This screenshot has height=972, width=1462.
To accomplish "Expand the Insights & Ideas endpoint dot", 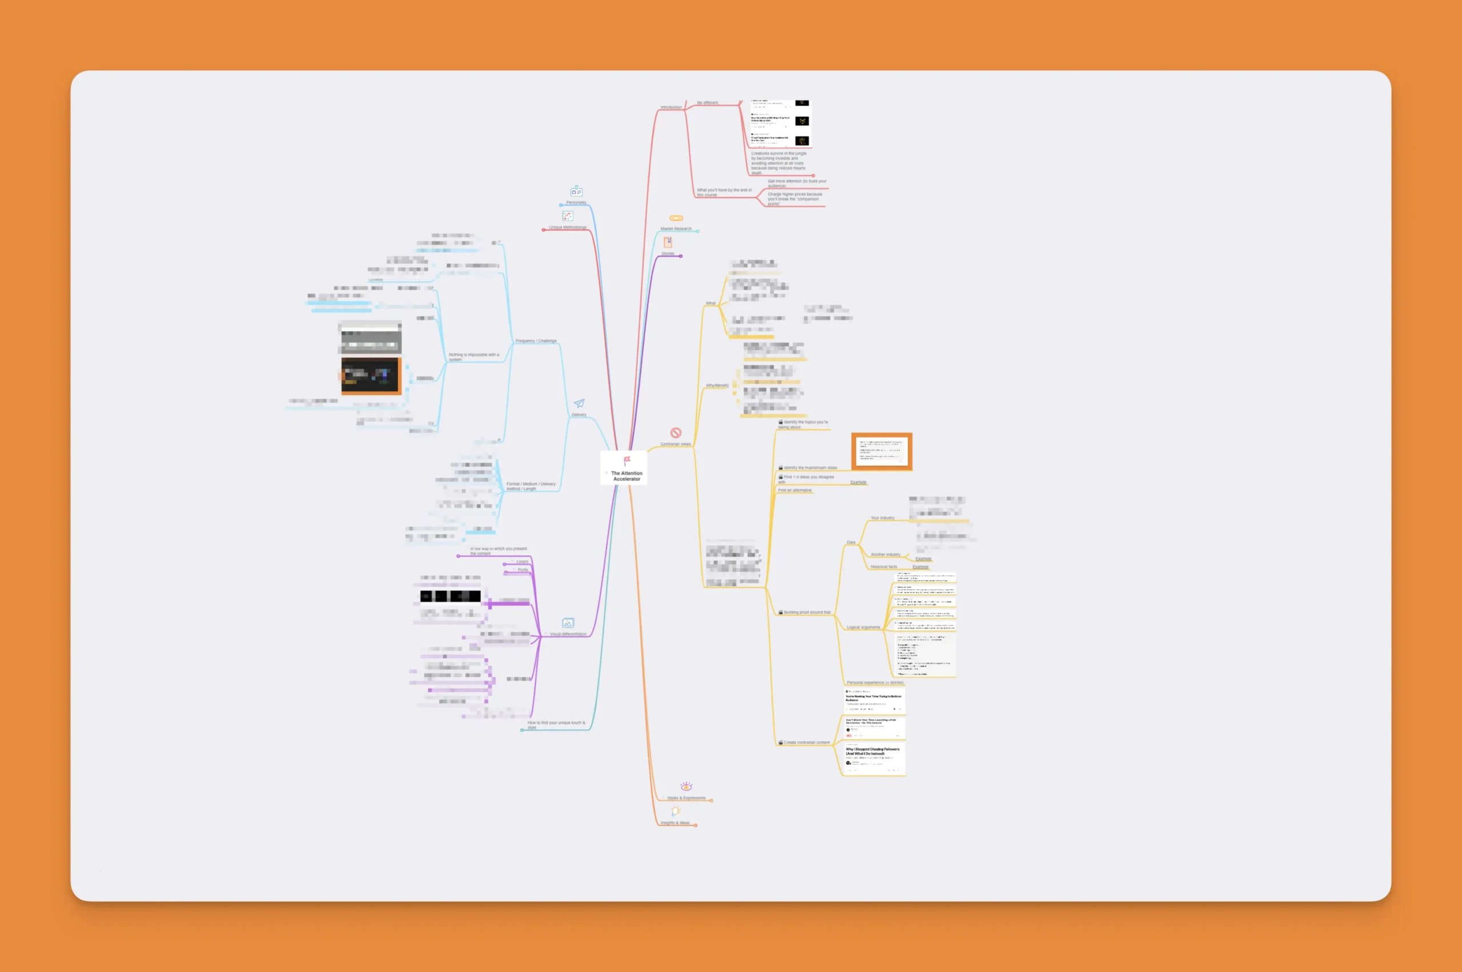I will (696, 826).
